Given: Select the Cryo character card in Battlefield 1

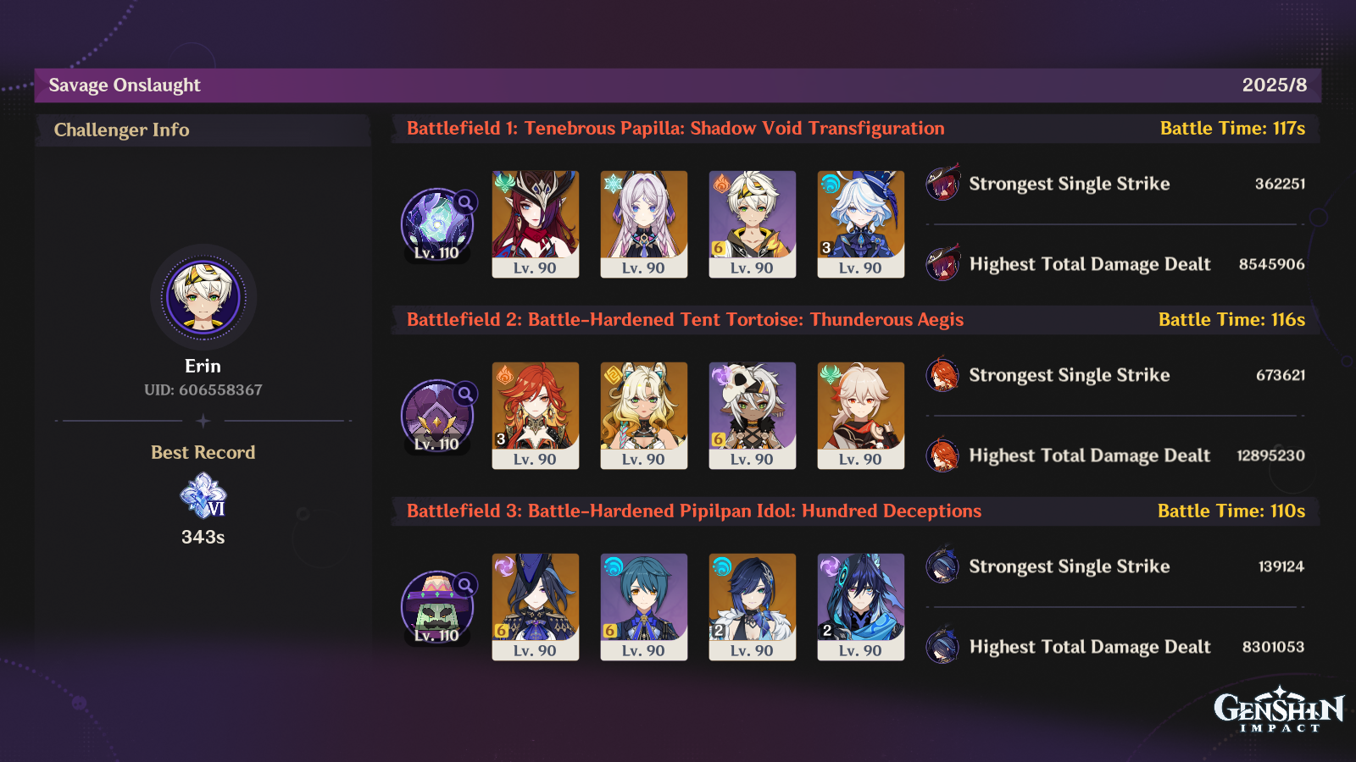Looking at the screenshot, I should [644, 224].
